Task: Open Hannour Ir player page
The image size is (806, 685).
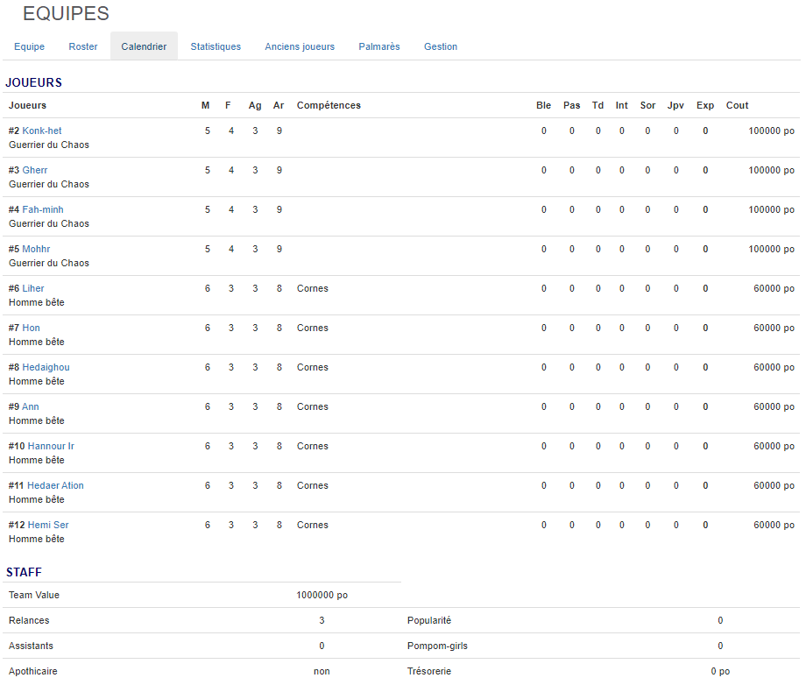Action: click(51, 446)
